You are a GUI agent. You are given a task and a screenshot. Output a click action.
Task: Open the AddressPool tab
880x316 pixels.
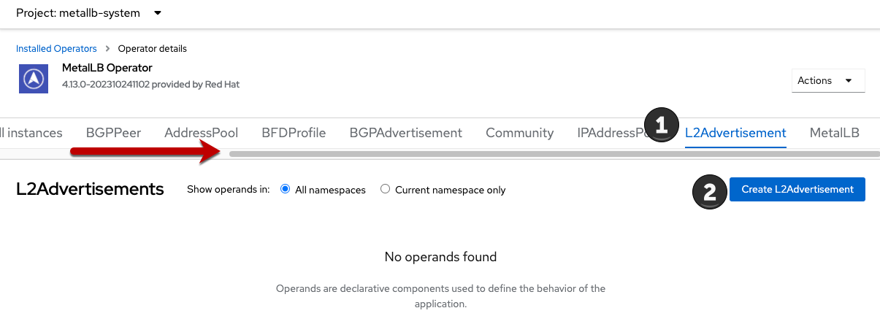pyautogui.click(x=201, y=133)
